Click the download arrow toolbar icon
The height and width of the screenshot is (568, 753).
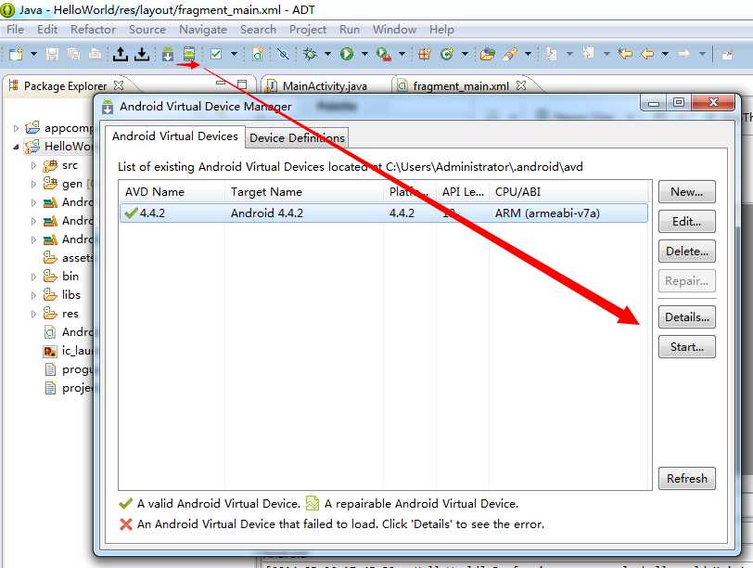tap(142, 54)
